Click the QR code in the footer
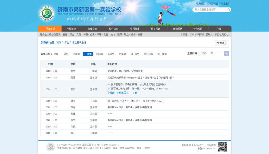Image resolution: width=269 pixels, height=154 pixels. click(222, 147)
